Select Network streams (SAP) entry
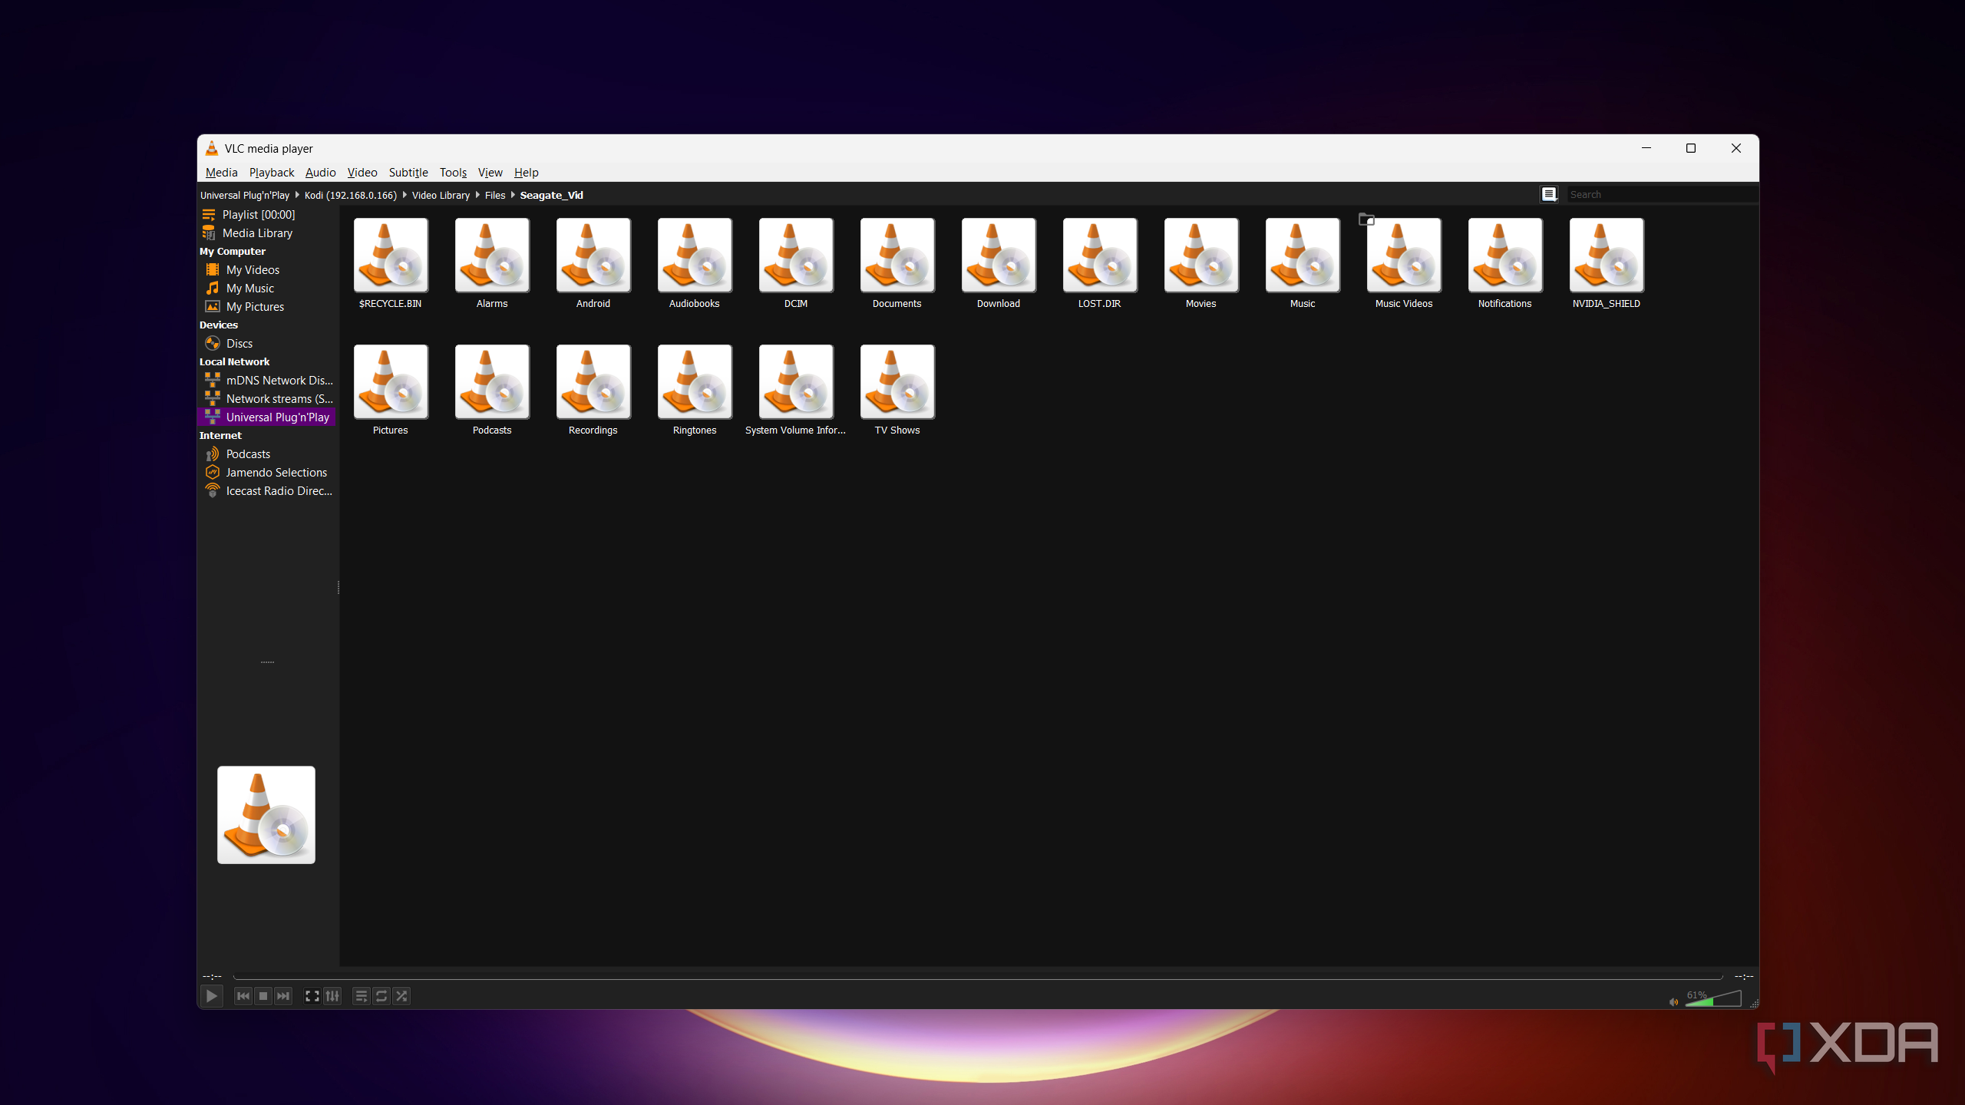Screen dimensions: 1965x1105 pyautogui.click(x=267, y=399)
